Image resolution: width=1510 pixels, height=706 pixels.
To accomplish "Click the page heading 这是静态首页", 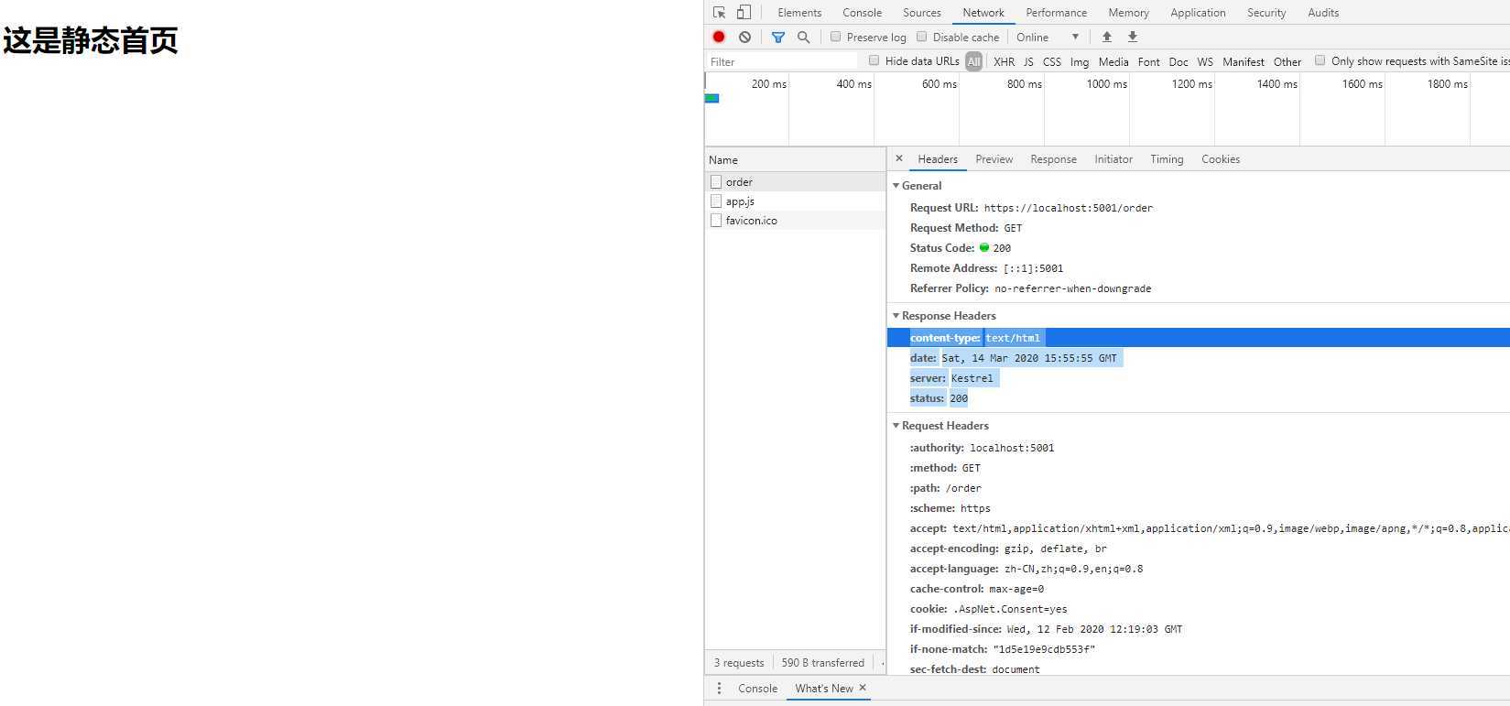I will pyautogui.click(x=90, y=40).
